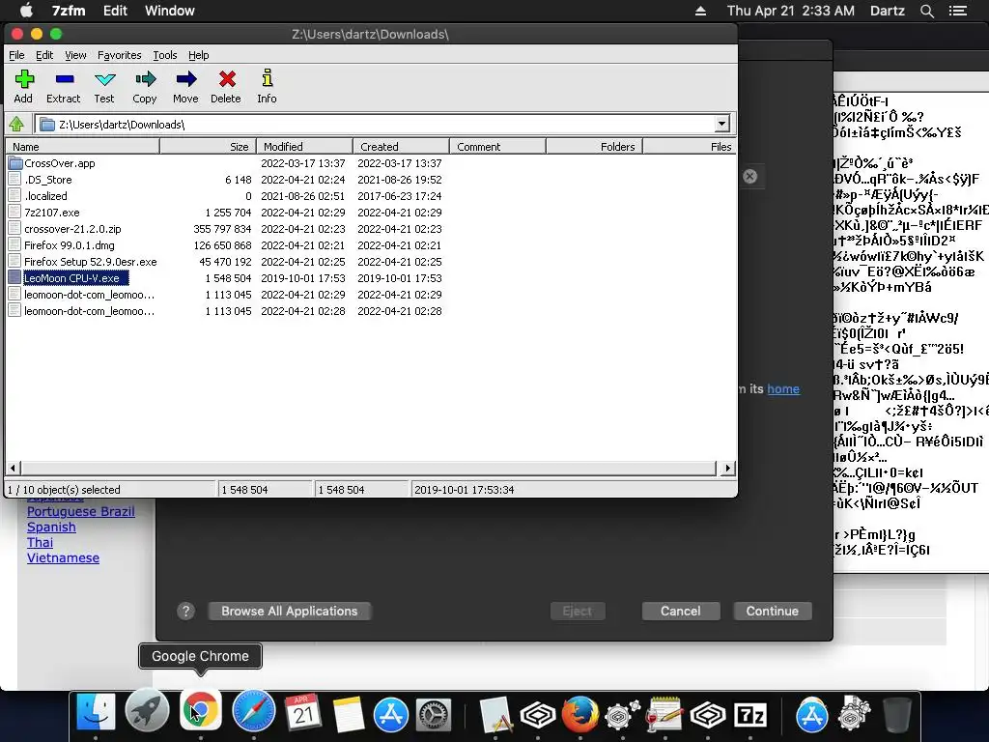Click the gray X circle in dark dialog

click(x=749, y=176)
